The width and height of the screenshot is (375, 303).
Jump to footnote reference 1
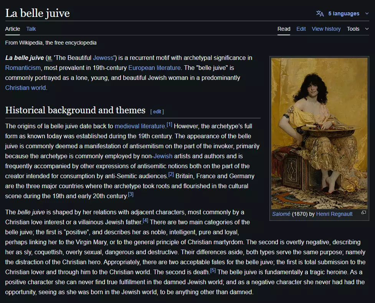[x=169, y=124]
